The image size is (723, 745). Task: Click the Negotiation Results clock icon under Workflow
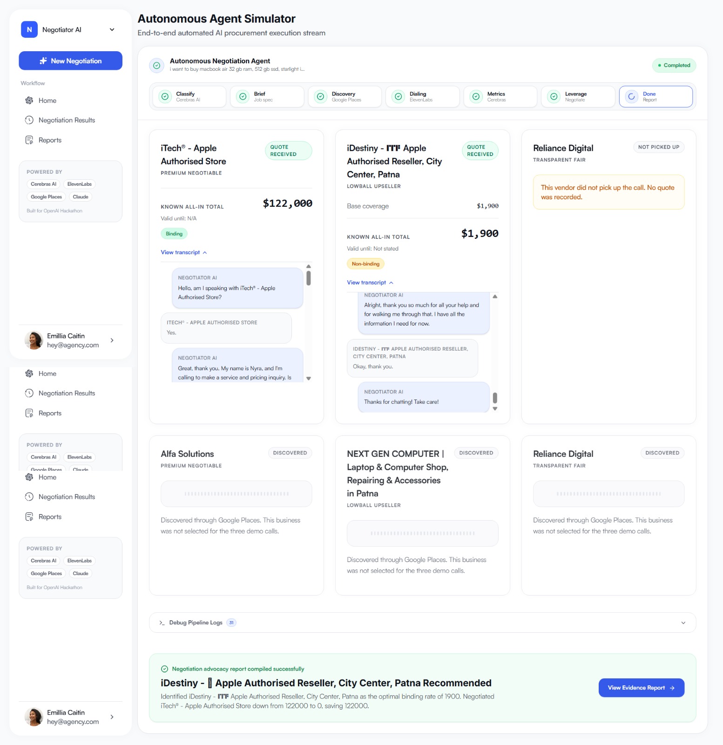(x=29, y=120)
